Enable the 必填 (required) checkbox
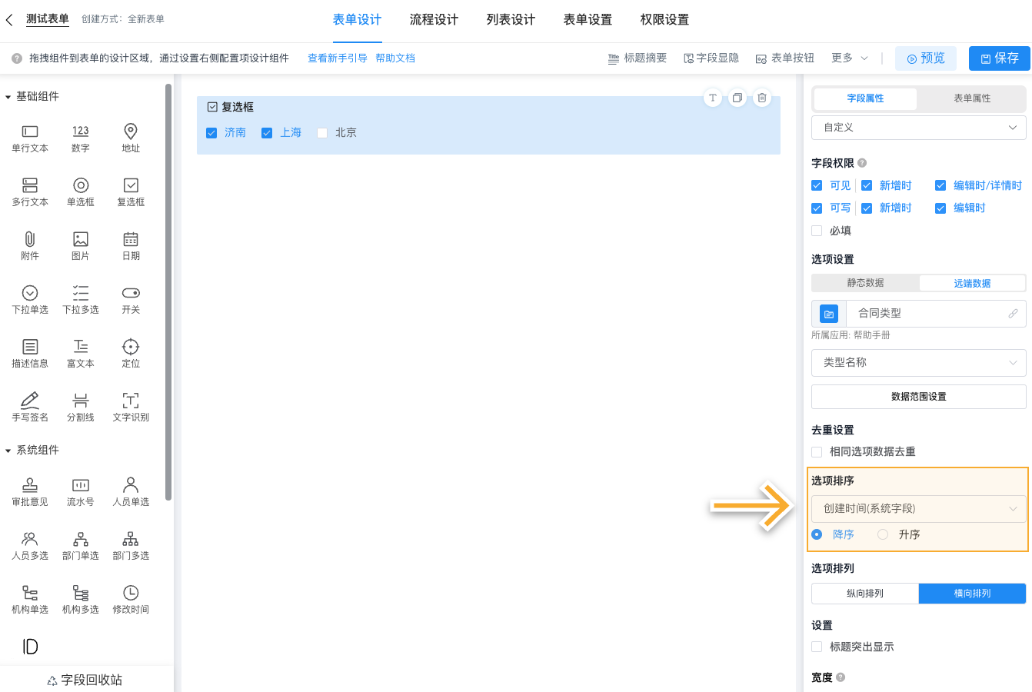The image size is (1032, 692). click(816, 230)
